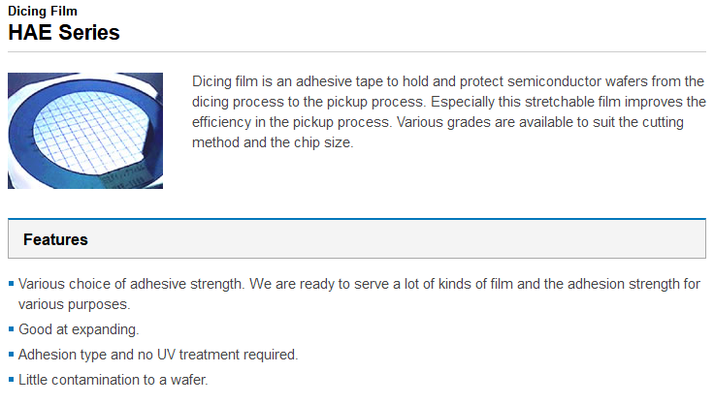Click 'Little contamination to a wafer.' text
This screenshot has width=714, height=404.
click(114, 378)
